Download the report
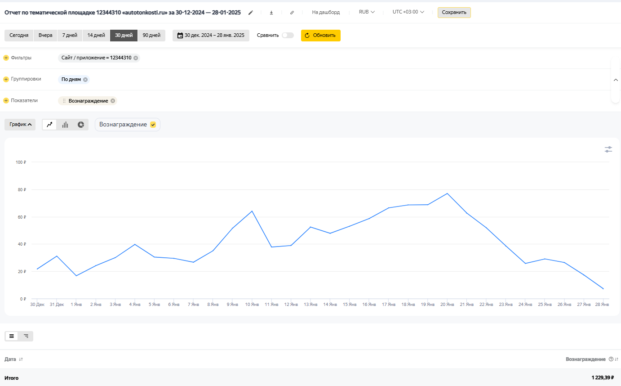This screenshot has width=621, height=386. pos(271,13)
